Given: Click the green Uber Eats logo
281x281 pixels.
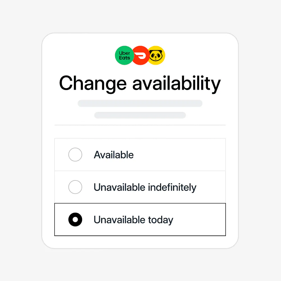Looking at the screenshot, I should pos(123,55).
